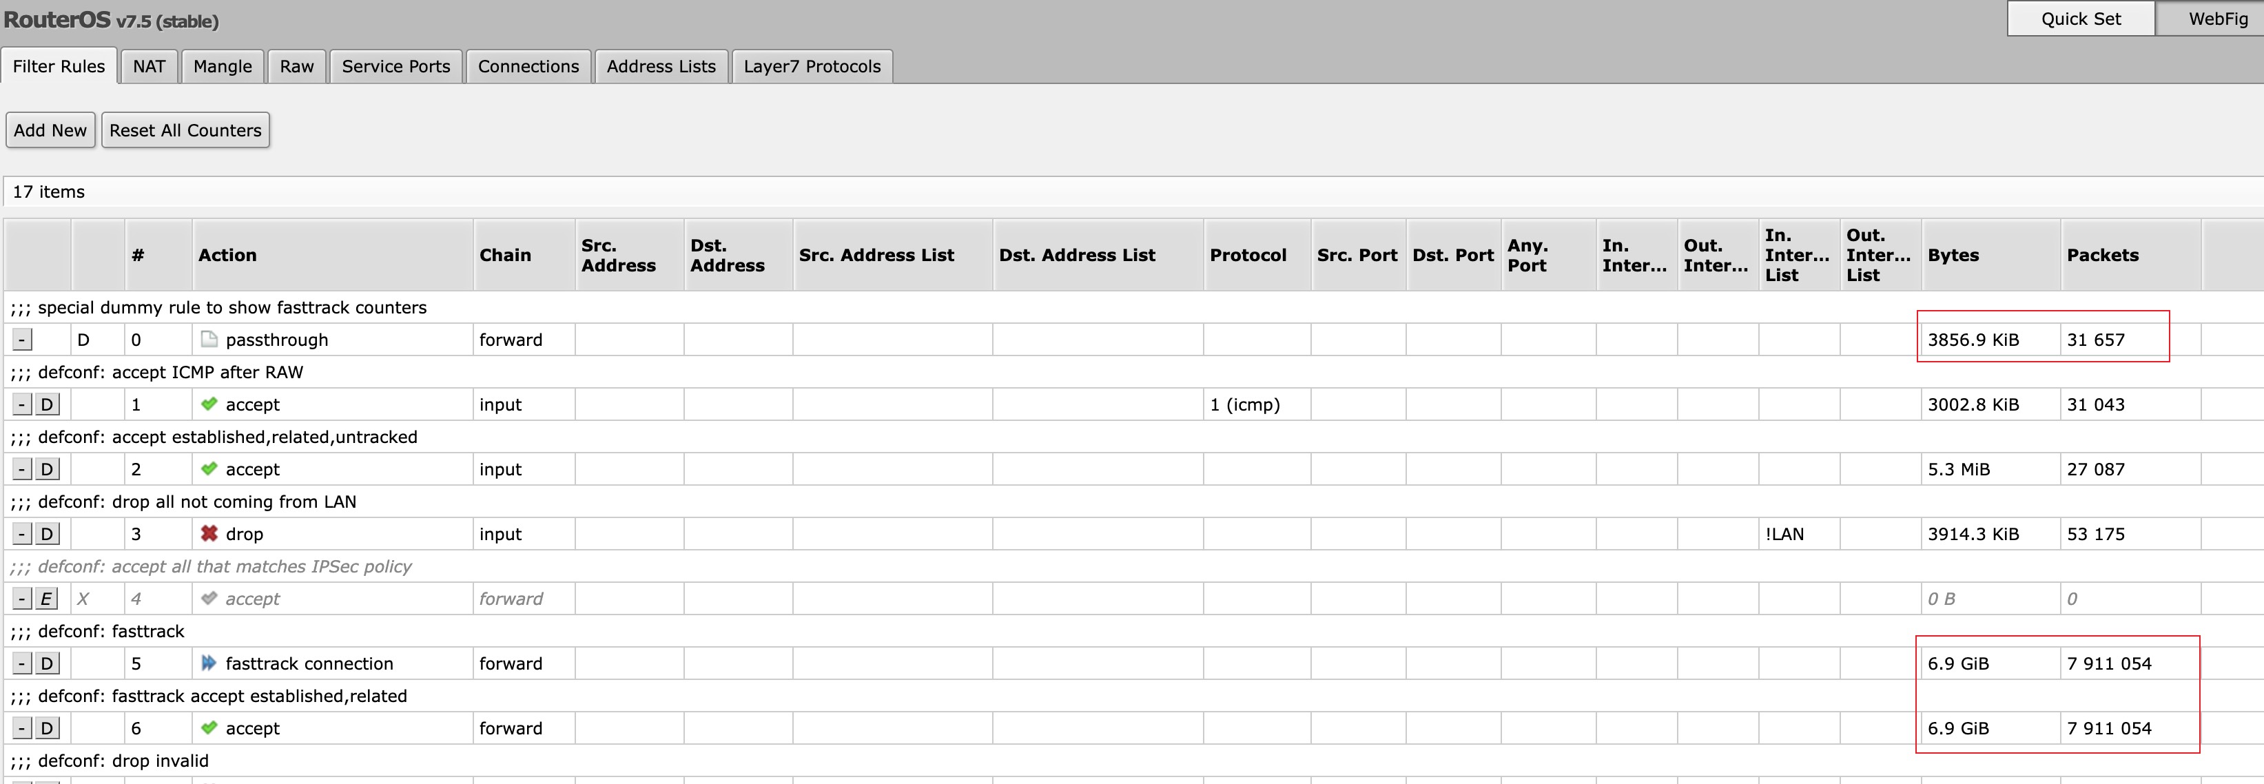Click the green accept checkmark in rule 6
The height and width of the screenshot is (784, 2264).
[x=209, y=728]
